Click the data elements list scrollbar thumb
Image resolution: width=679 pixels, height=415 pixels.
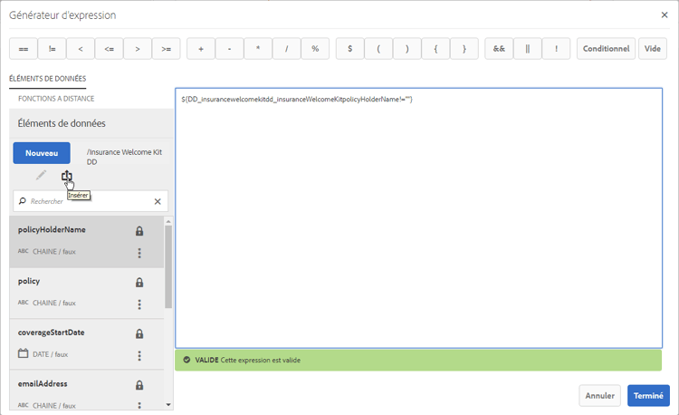168,266
